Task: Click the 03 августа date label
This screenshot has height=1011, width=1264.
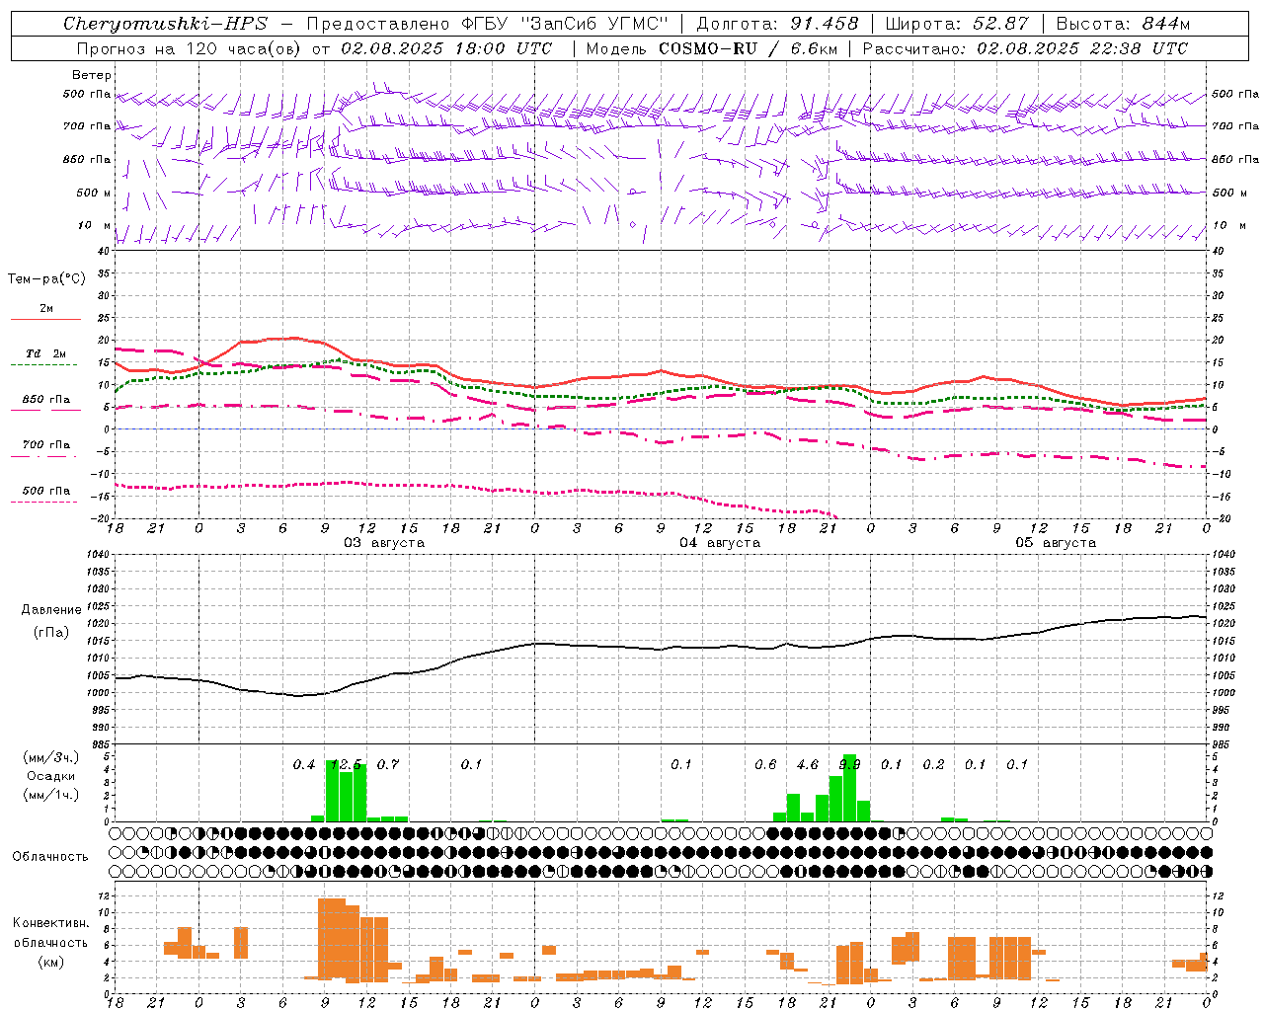Action: (384, 542)
